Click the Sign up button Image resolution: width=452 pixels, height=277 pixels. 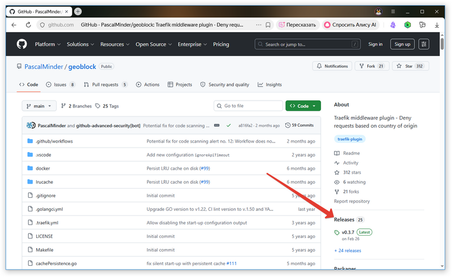coord(402,44)
